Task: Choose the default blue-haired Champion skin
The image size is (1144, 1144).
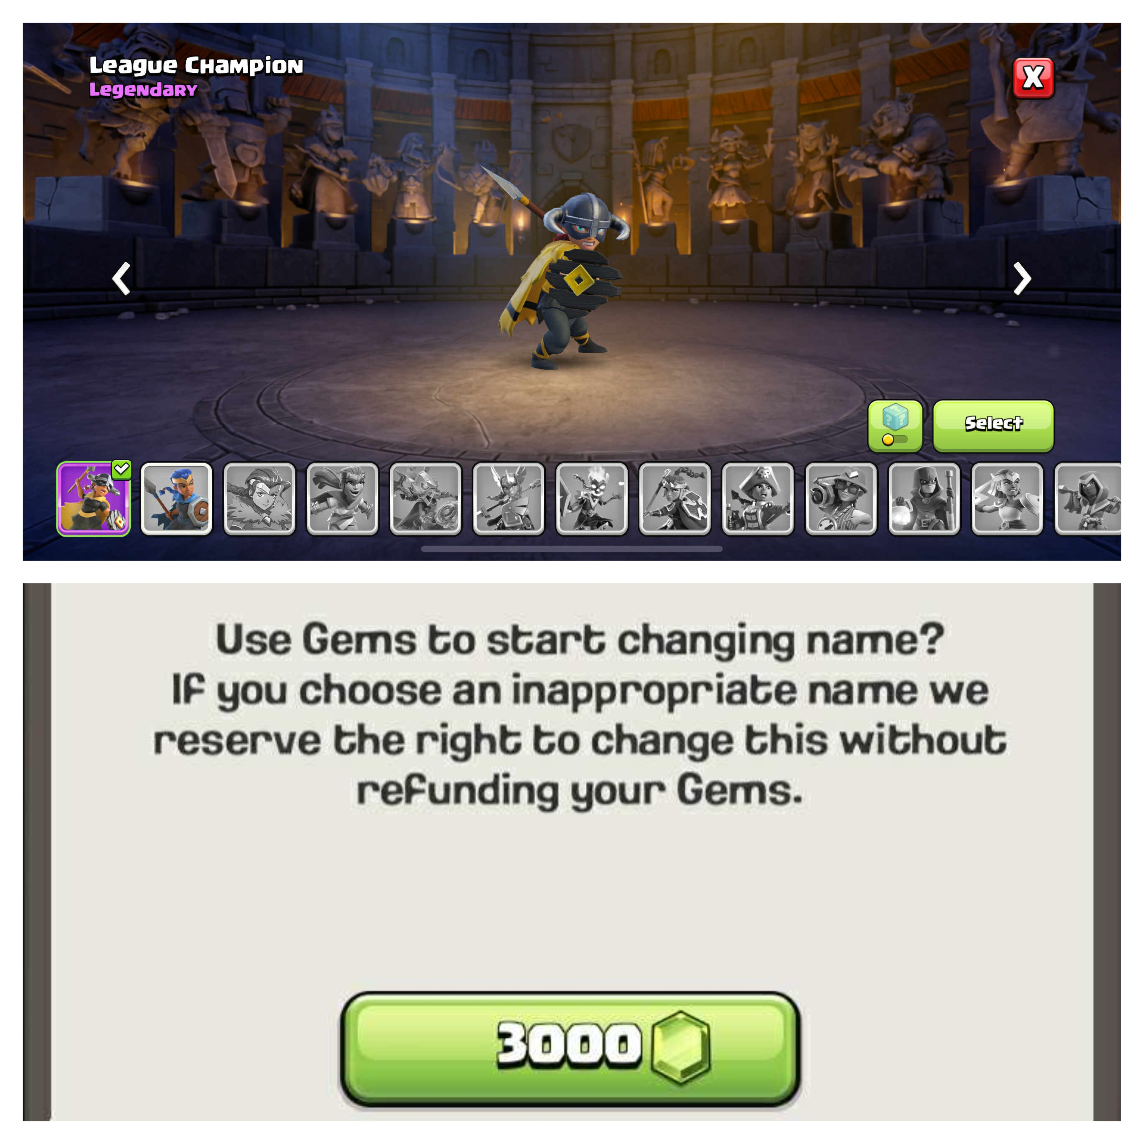Action: tap(177, 499)
